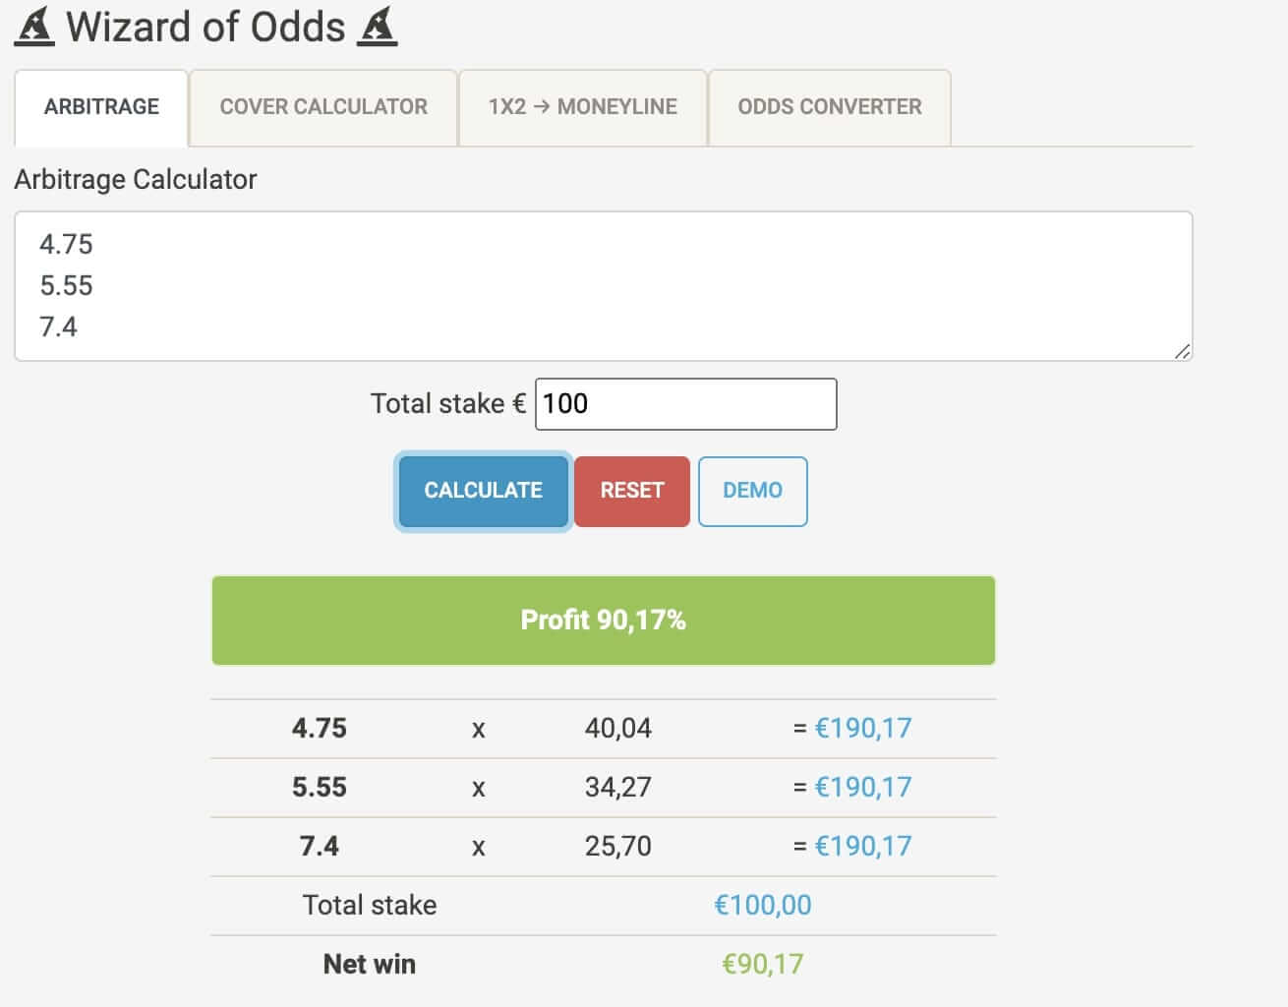Click the Calculate button
Screen dimensions: 1288x1007
coord(483,491)
